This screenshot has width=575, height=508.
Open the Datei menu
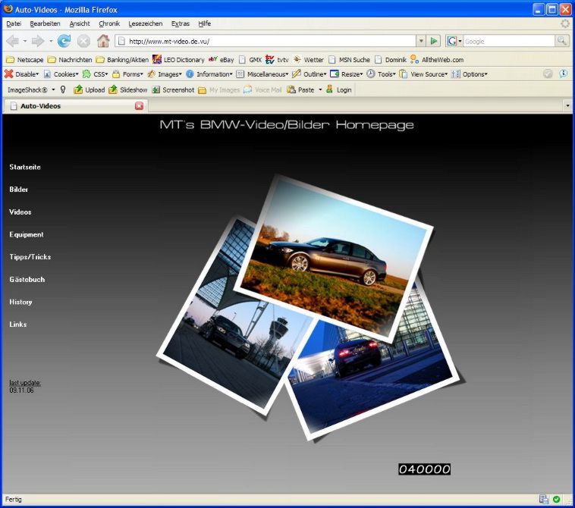click(14, 24)
